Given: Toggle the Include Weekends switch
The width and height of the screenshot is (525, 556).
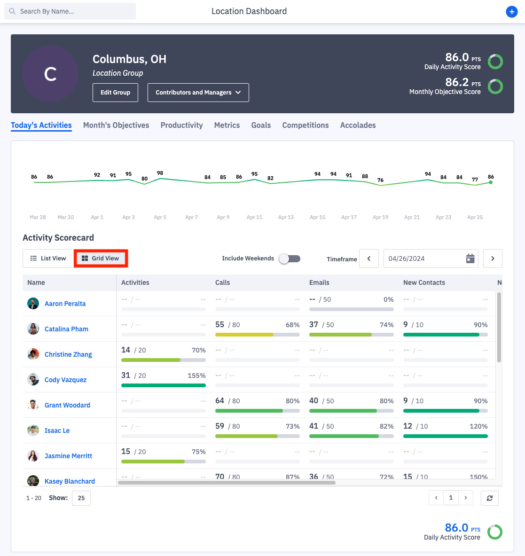Looking at the screenshot, I should 290,258.
